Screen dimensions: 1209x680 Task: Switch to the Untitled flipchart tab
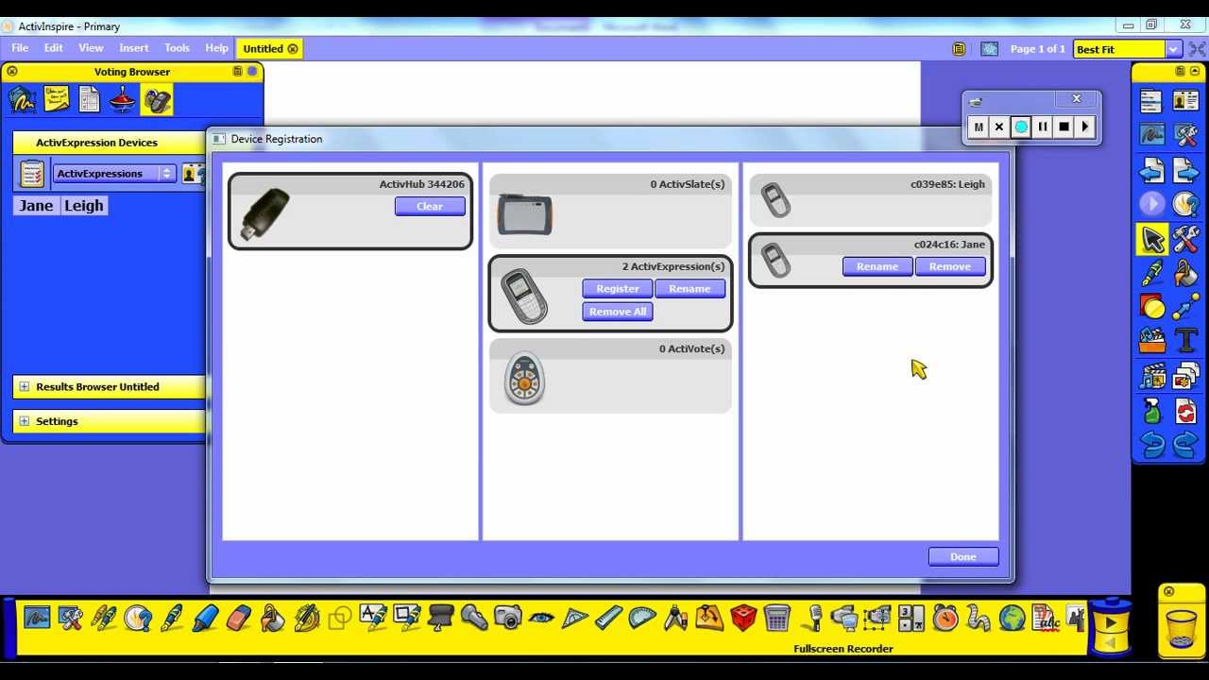pos(269,49)
